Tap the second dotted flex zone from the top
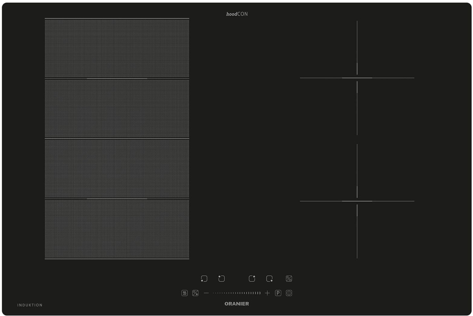Viewport: 473px width, 316px height. (x=117, y=108)
